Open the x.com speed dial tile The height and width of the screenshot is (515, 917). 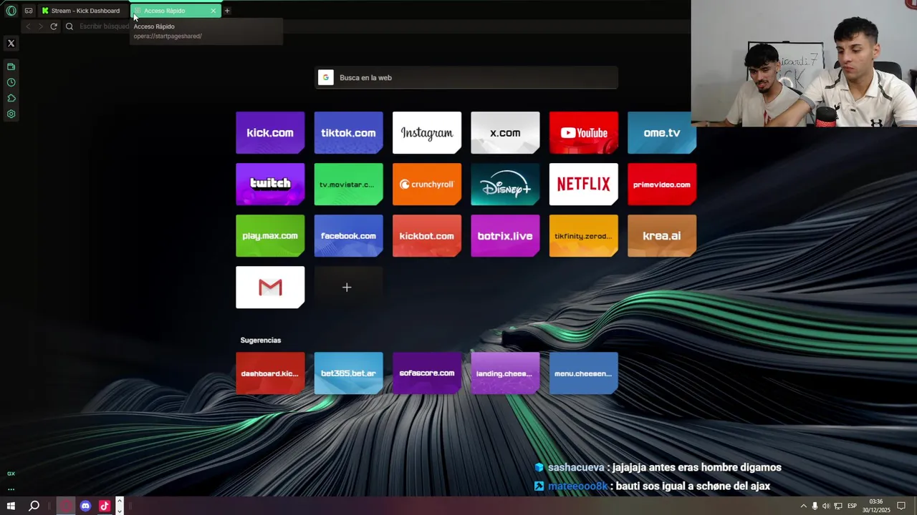tap(505, 132)
